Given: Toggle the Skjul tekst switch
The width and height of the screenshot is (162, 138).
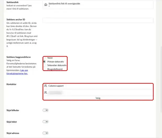Looking at the screenshot, I should tap(45, 122).
